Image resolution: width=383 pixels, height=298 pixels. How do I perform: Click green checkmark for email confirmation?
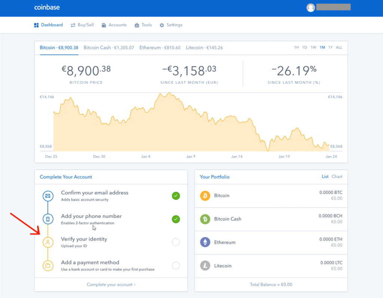[176, 196]
